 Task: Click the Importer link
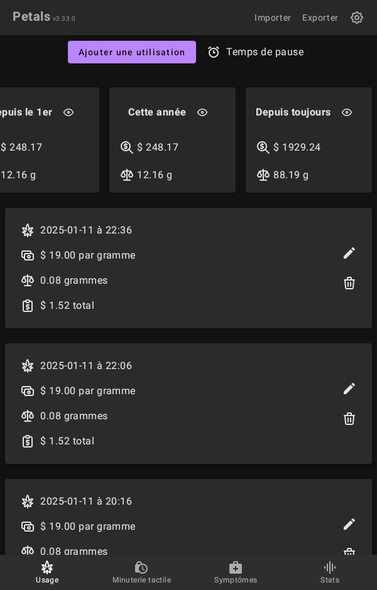[273, 18]
